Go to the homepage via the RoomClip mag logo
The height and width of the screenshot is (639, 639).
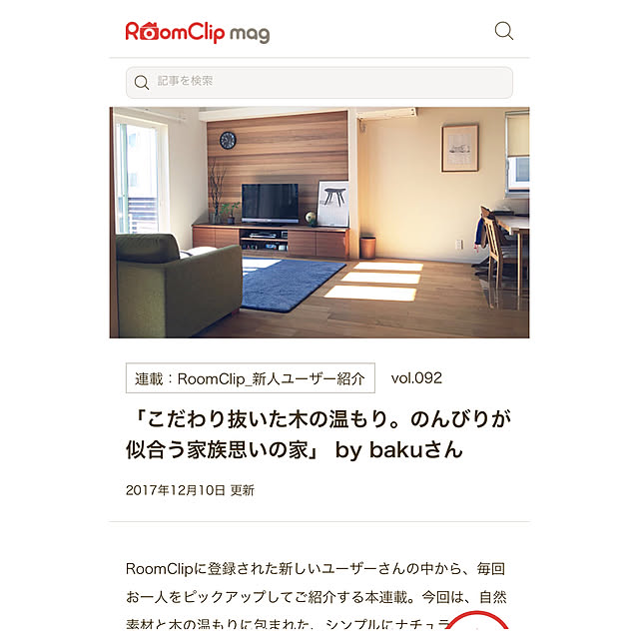pyautogui.click(x=198, y=32)
